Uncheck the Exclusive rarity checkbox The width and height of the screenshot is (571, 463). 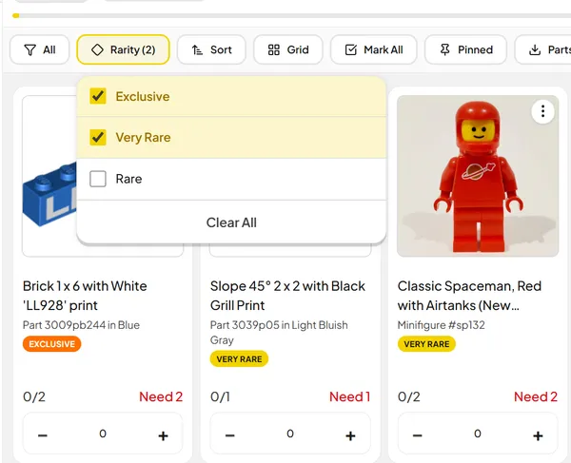pos(98,96)
